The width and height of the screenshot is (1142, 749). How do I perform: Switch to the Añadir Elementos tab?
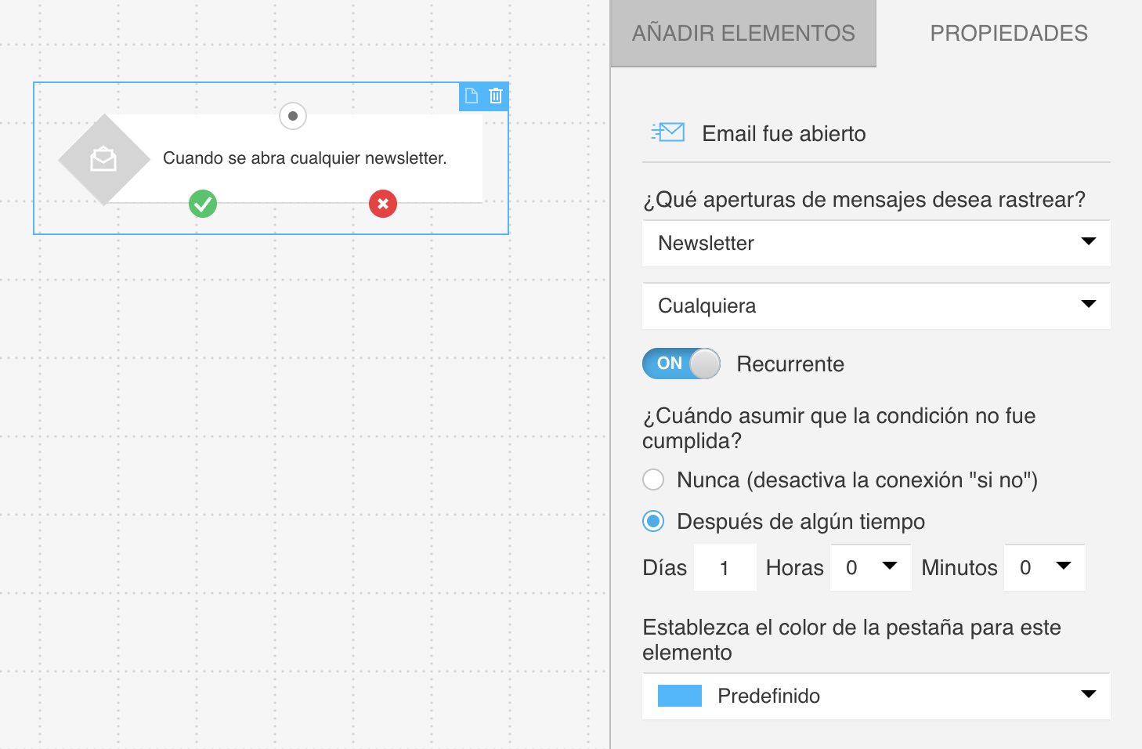click(743, 33)
